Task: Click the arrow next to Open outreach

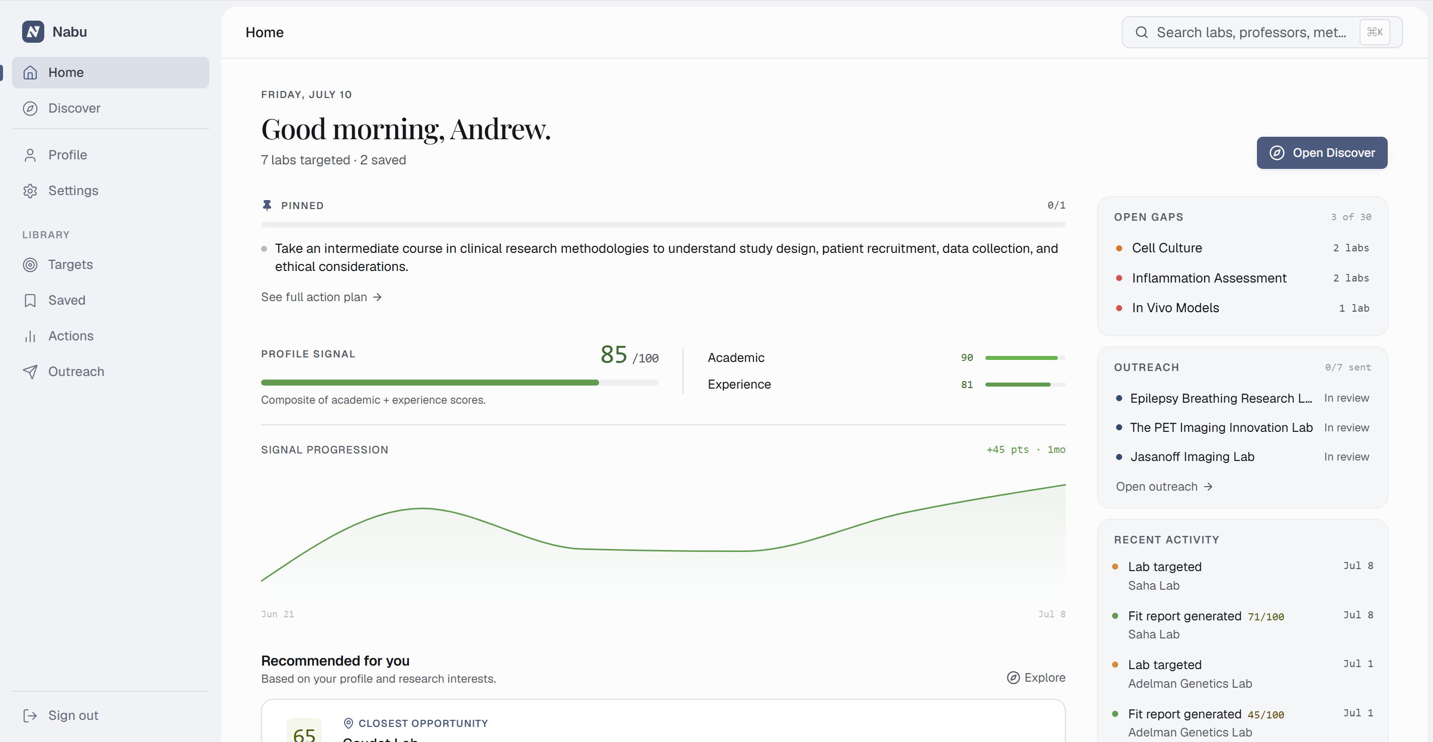Action: point(1208,487)
